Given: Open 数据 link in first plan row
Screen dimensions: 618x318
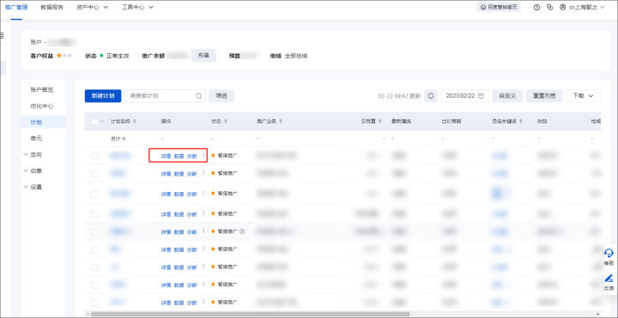Looking at the screenshot, I should click(x=179, y=156).
